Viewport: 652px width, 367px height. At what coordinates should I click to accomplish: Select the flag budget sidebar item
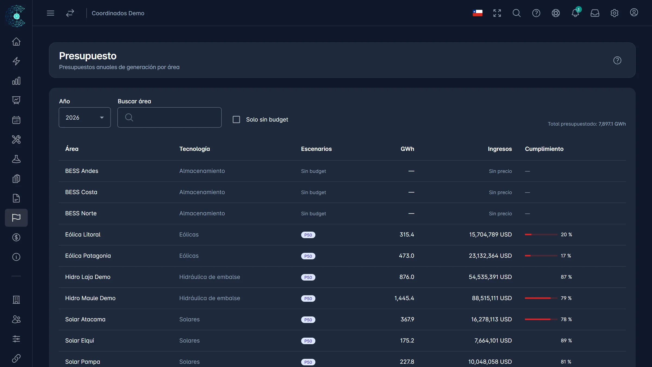[16, 218]
